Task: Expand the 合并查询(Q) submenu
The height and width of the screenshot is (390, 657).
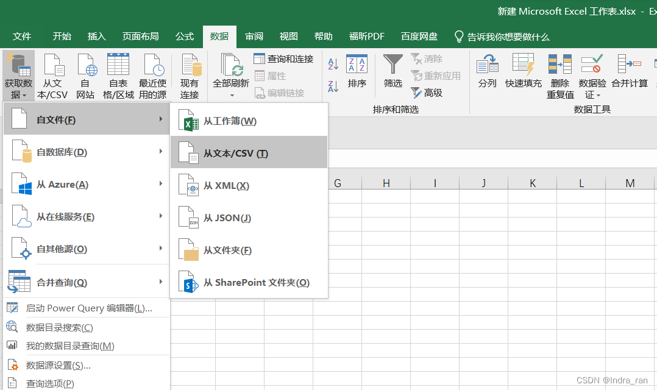Action: click(x=87, y=282)
